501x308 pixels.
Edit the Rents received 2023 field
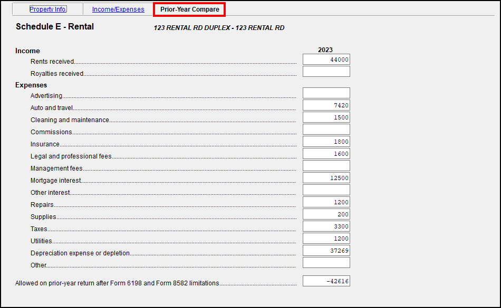(x=326, y=59)
